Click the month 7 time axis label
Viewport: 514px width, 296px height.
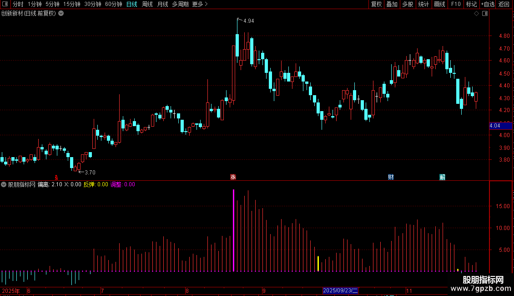click(102, 291)
